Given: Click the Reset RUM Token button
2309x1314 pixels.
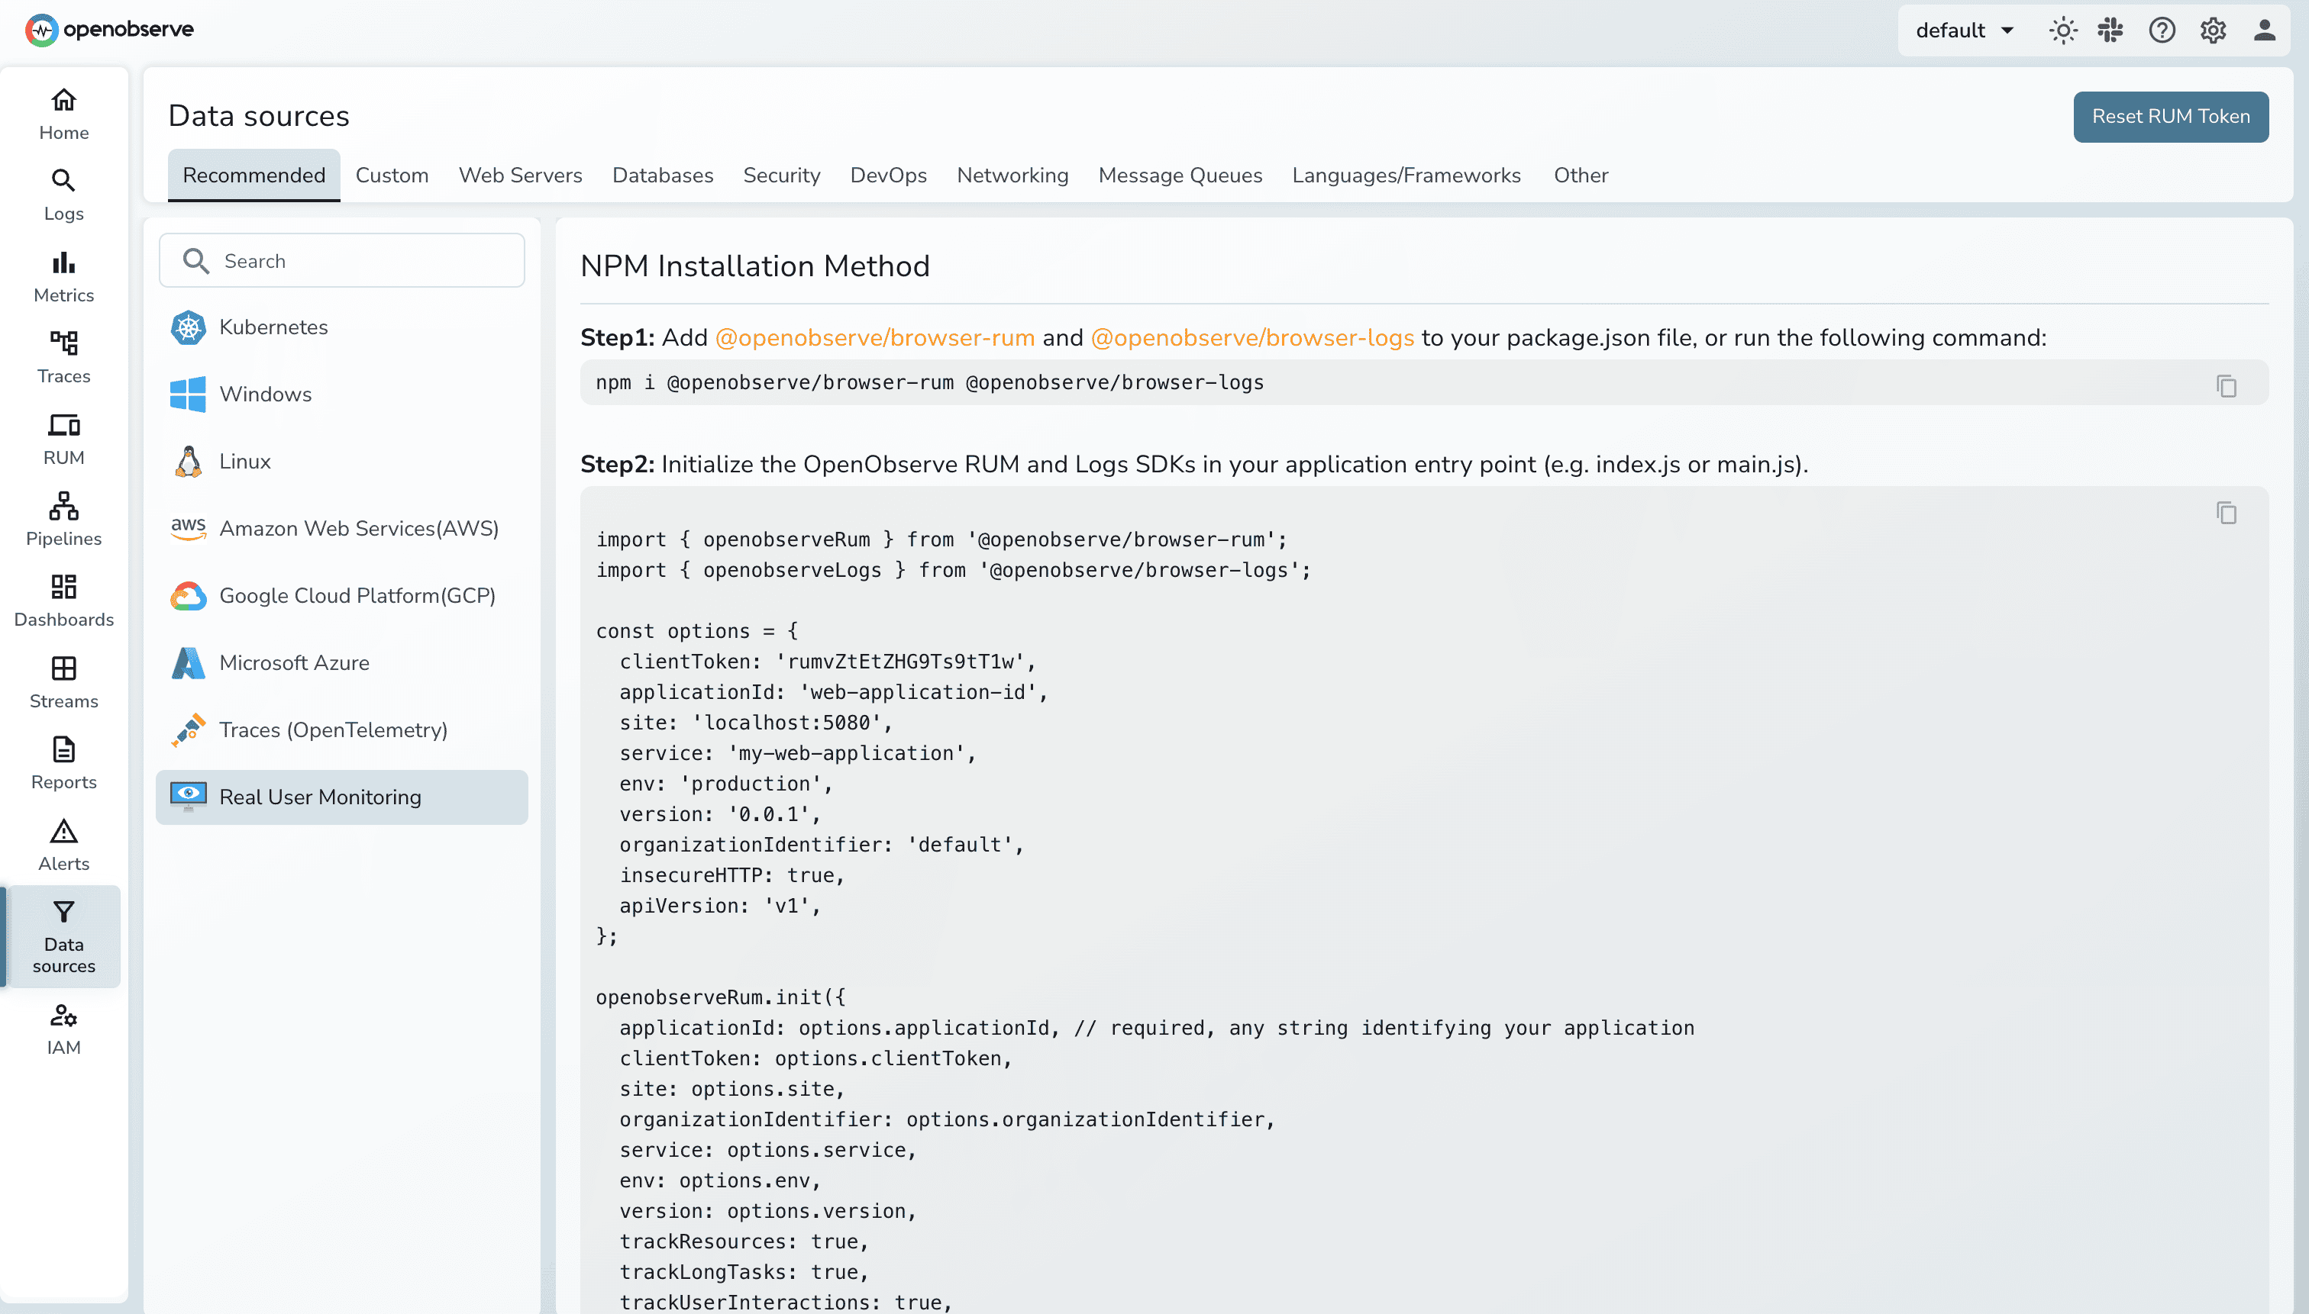Looking at the screenshot, I should coord(2170,117).
